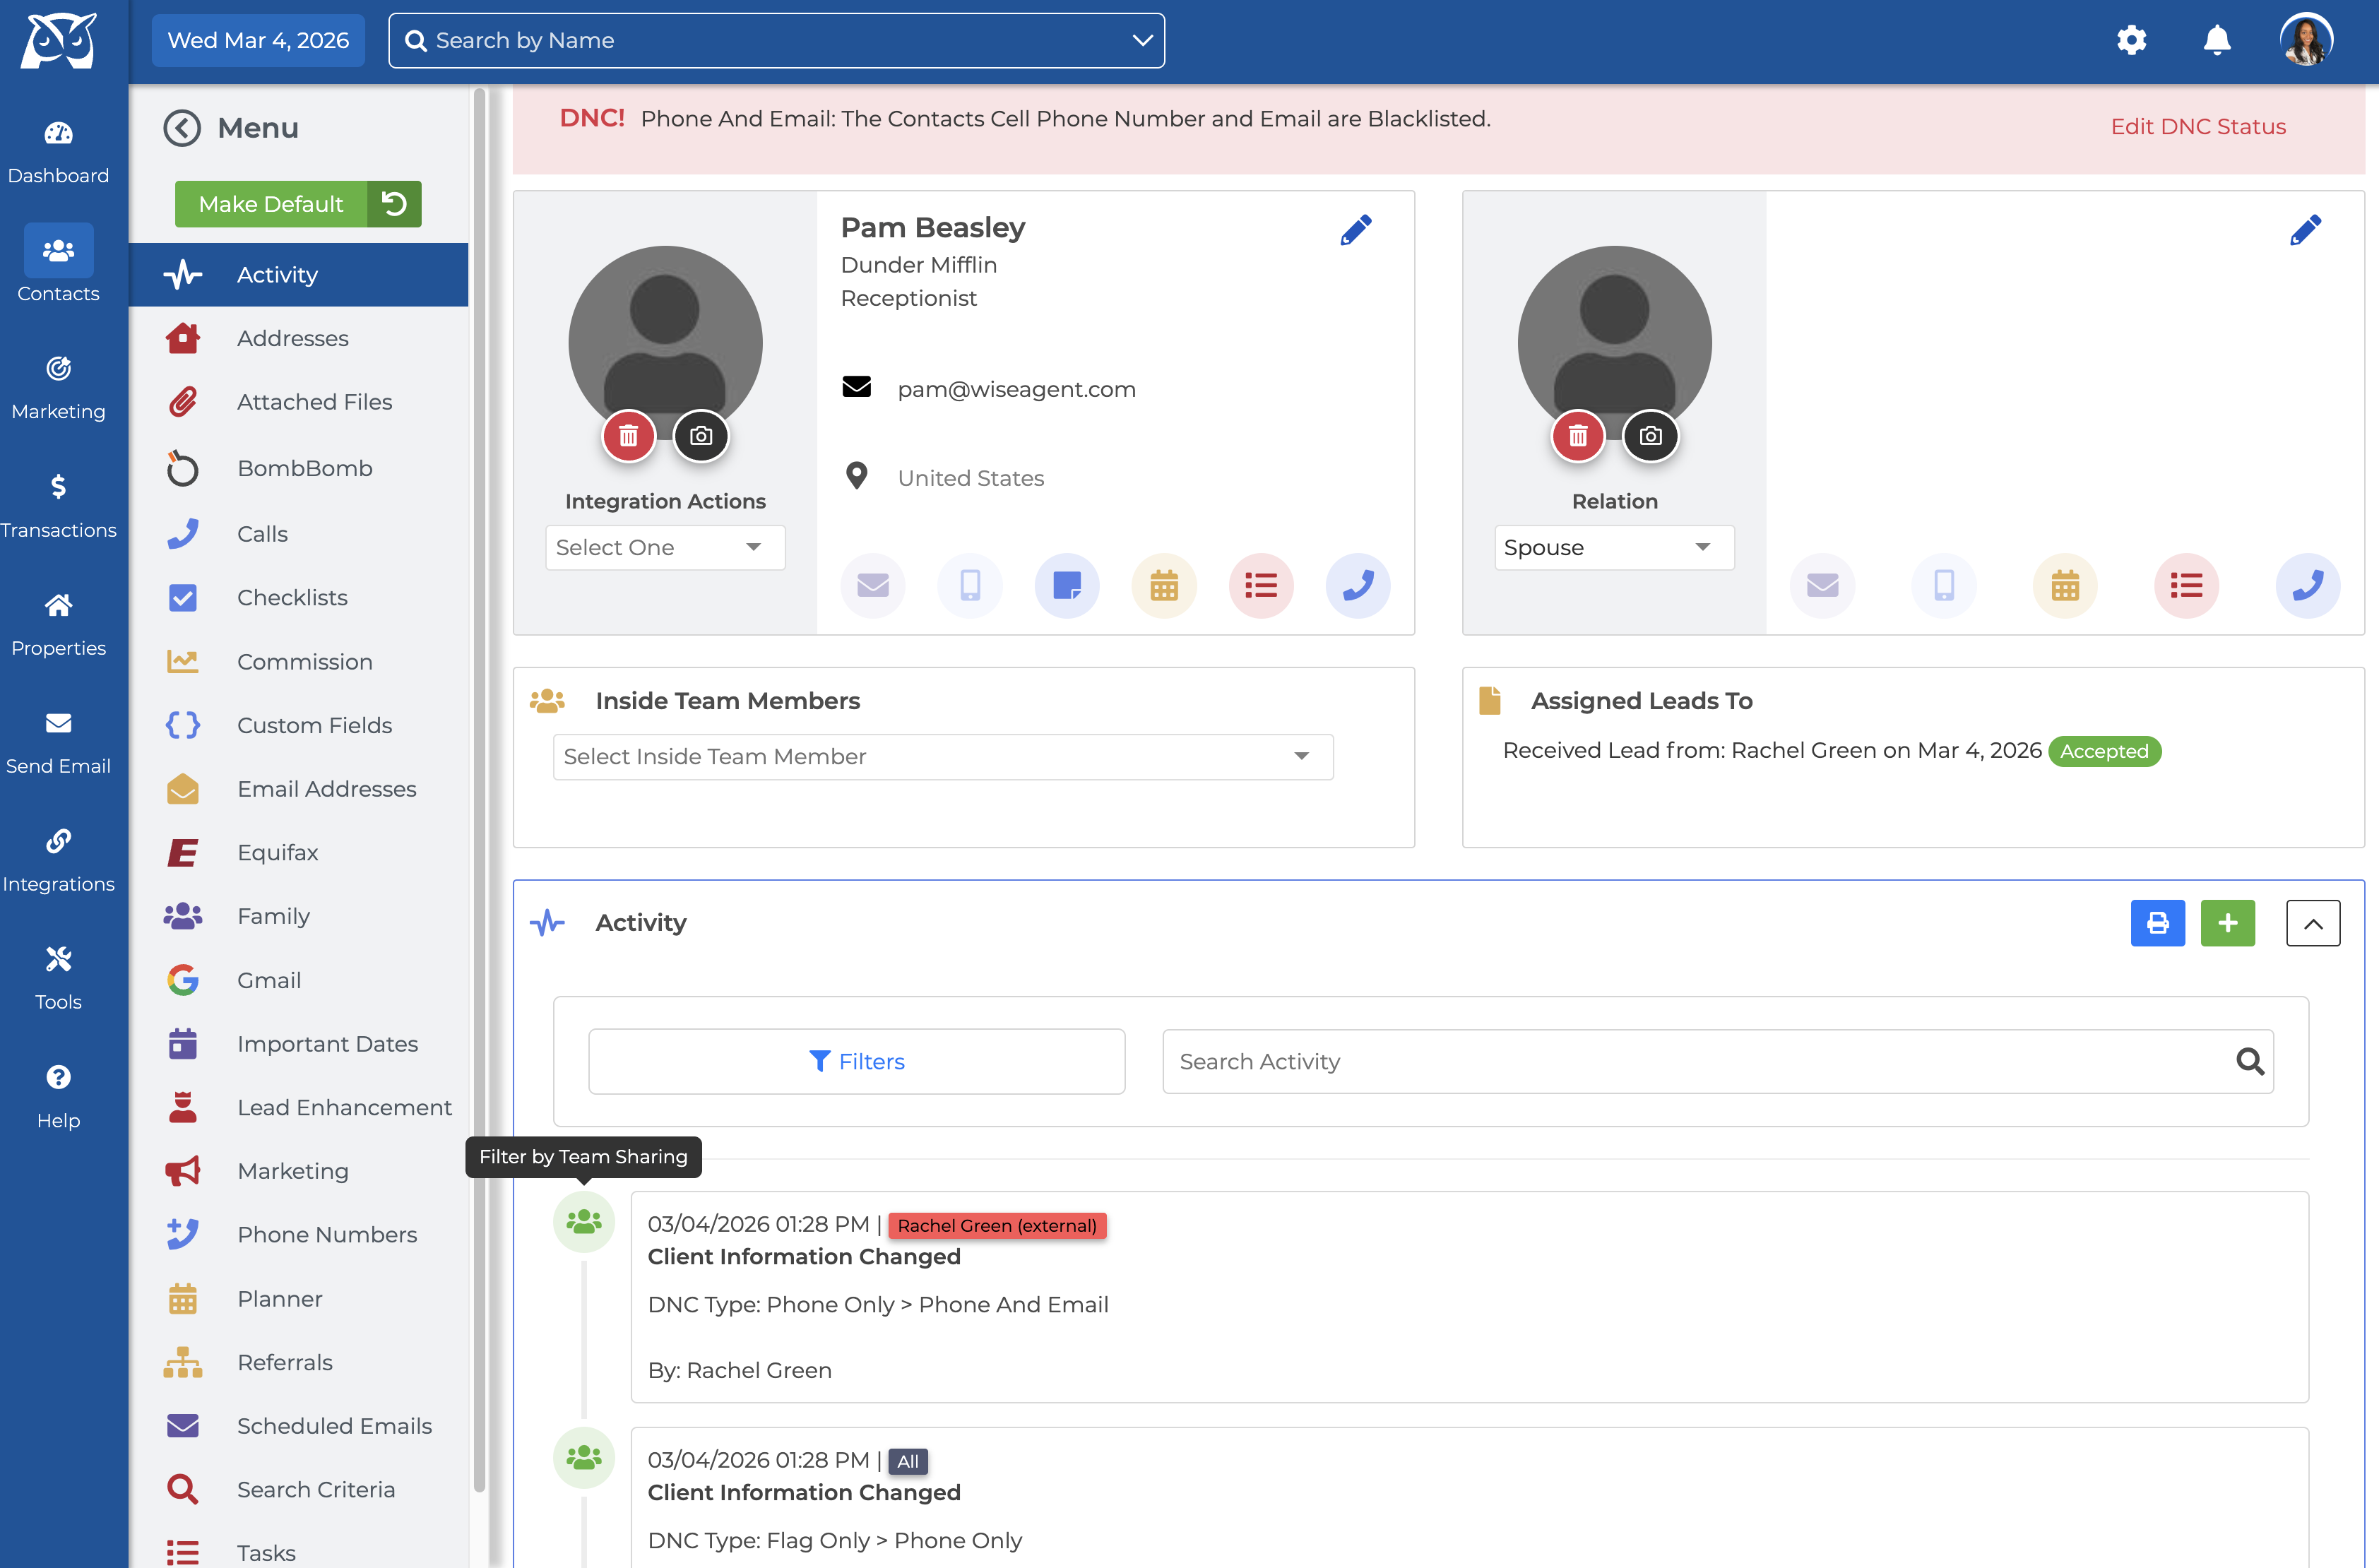Click the pam@wiseagent.com email address
The width and height of the screenshot is (2379, 1568).
[x=1016, y=389]
